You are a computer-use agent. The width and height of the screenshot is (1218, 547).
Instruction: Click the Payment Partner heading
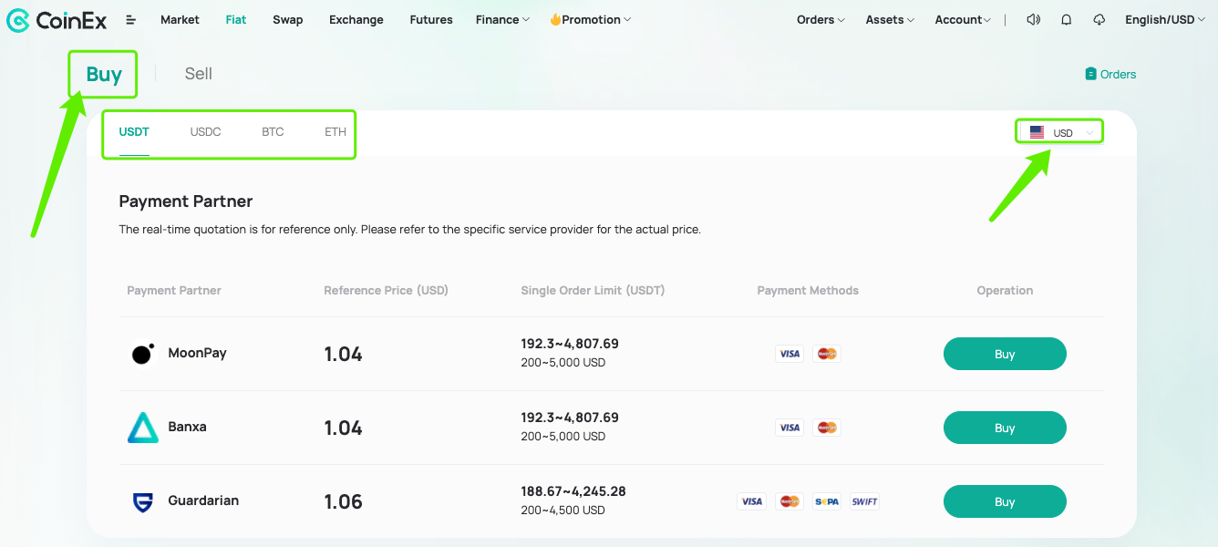point(186,201)
